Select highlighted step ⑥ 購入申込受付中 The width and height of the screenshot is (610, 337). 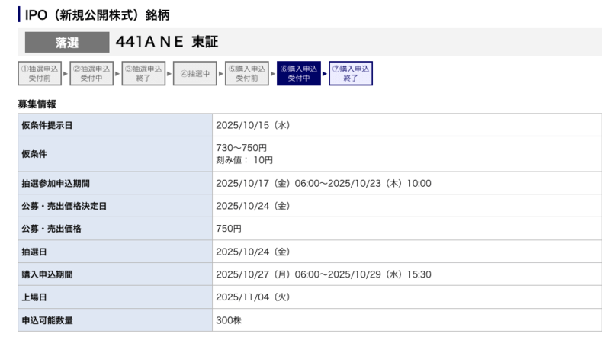[x=299, y=74]
